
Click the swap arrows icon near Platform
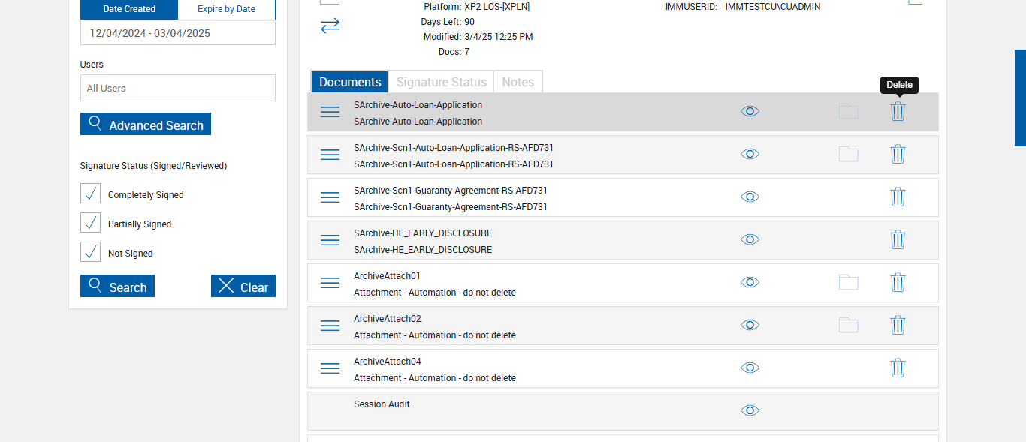tap(330, 26)
